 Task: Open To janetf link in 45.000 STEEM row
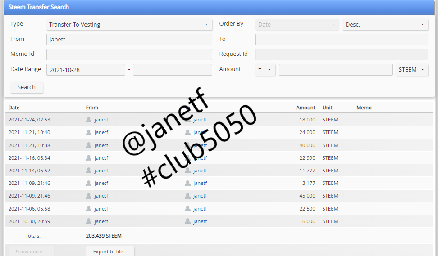(200, 196)
